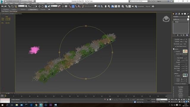Open the Utilities panel tab icon
The height and width of the screenshot is (107, 190).
click(x=188, y=14)
